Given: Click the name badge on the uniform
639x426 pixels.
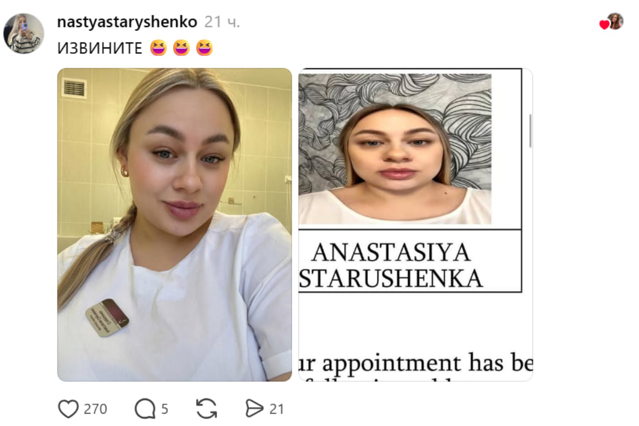Looking at the screenshot, I should pyautogui.click(x=106, y=318).
